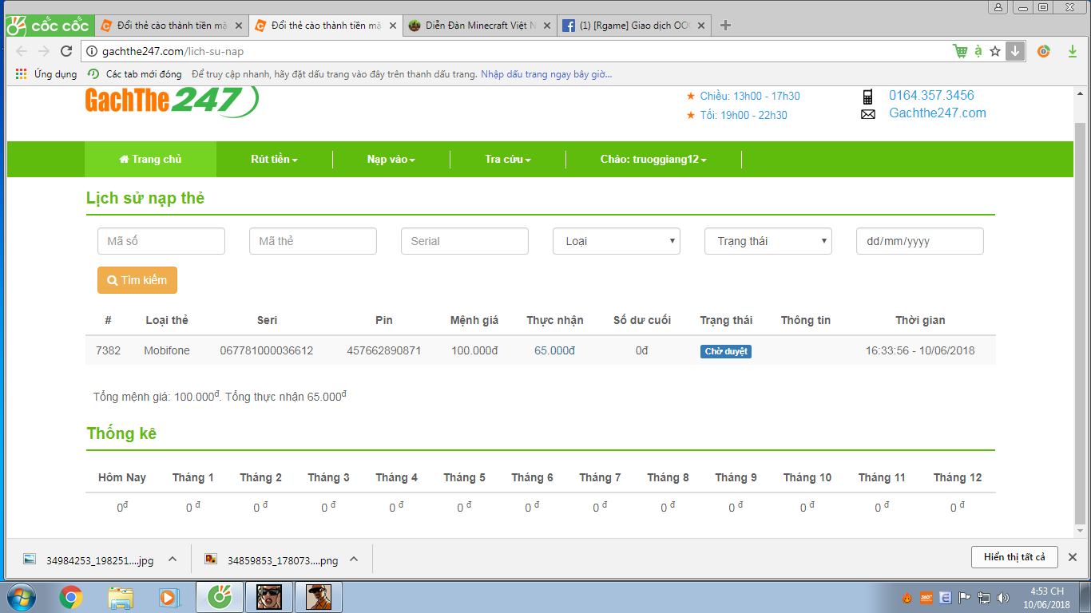Open the volume speaker tray icon
Screen dimensions: 1091x613
pos(1002,597)
